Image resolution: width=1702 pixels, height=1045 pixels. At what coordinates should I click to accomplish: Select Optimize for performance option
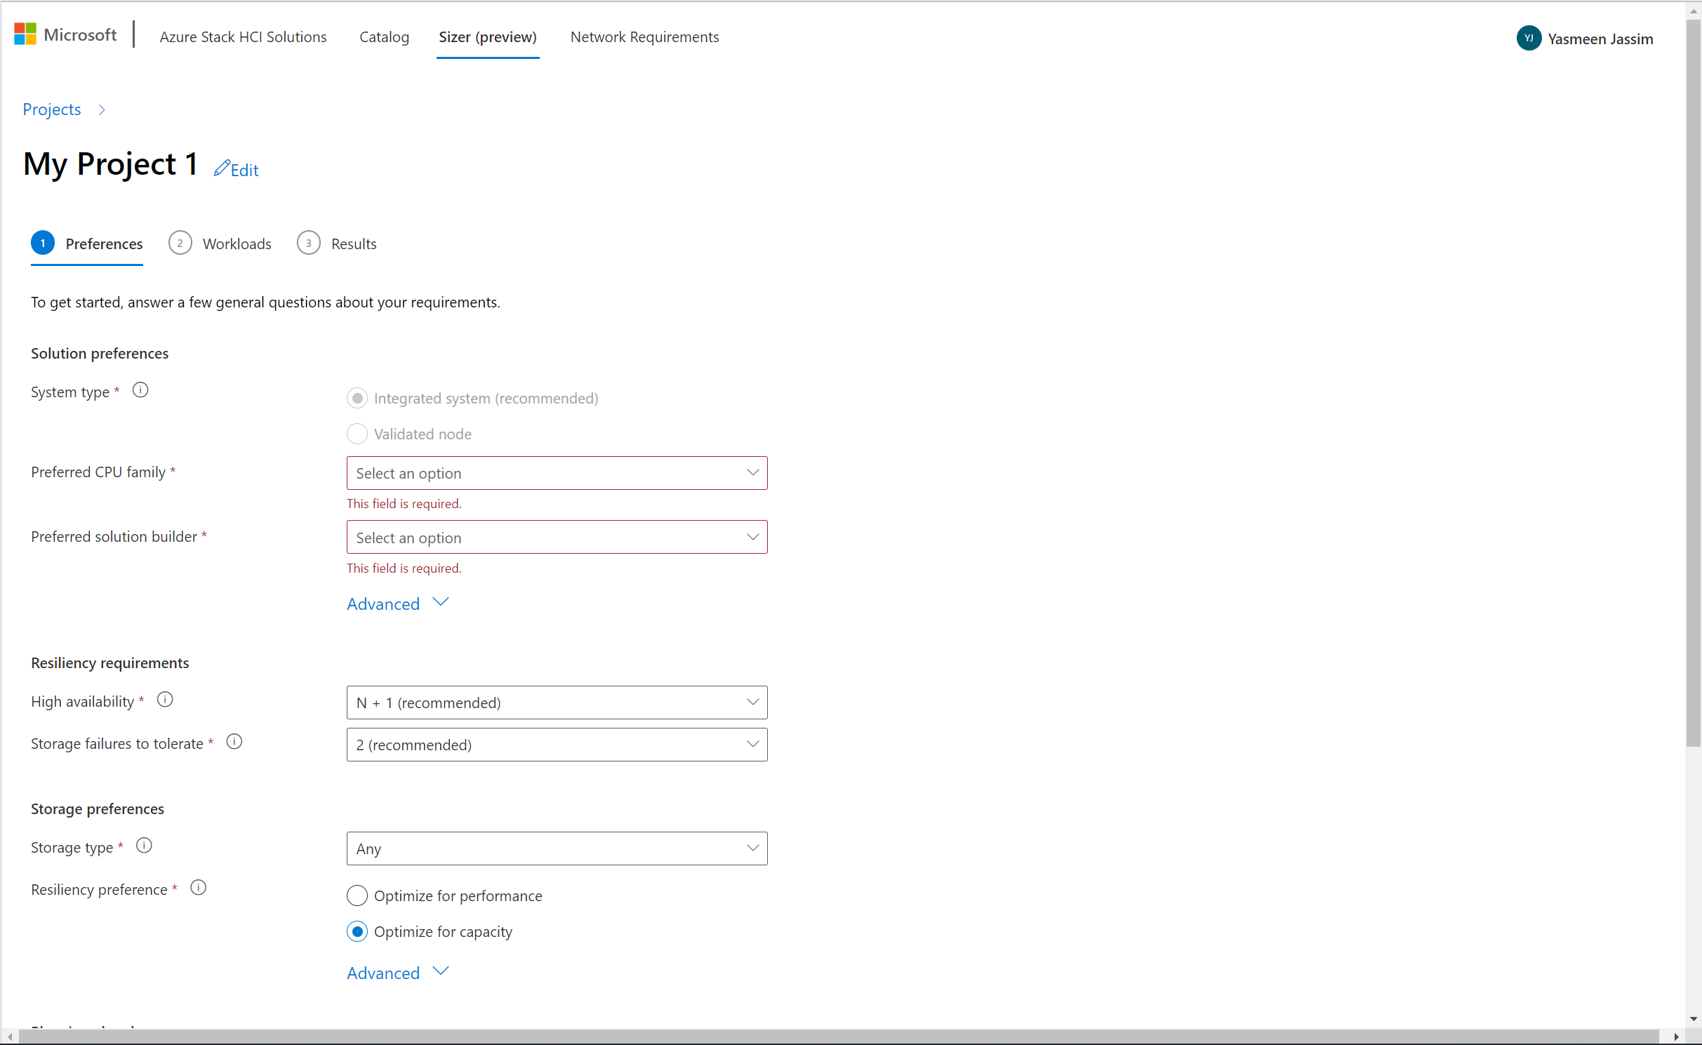click(x=357, y=896)
